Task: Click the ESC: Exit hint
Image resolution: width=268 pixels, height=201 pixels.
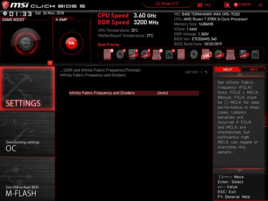Action: click(227, 192)
